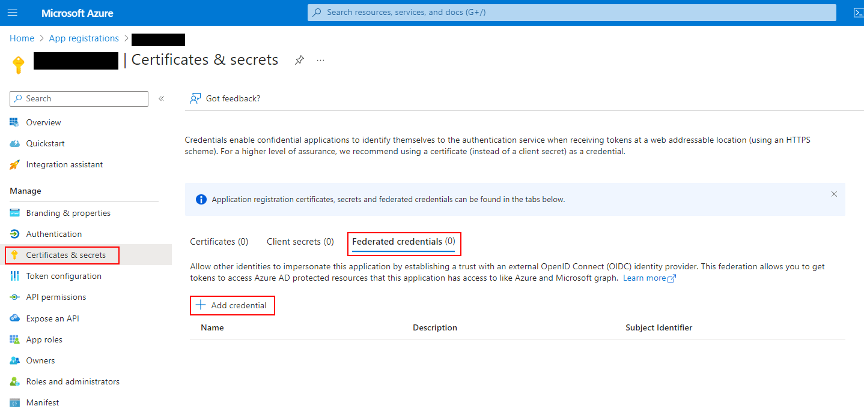The height and width of the screenshot is (415, 864).
Task: Open Cloud Shell from the top bar
Action: click(x=858, y=13)
